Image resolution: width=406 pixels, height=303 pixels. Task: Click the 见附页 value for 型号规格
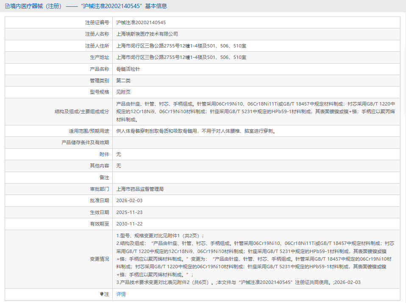[123, 92]
